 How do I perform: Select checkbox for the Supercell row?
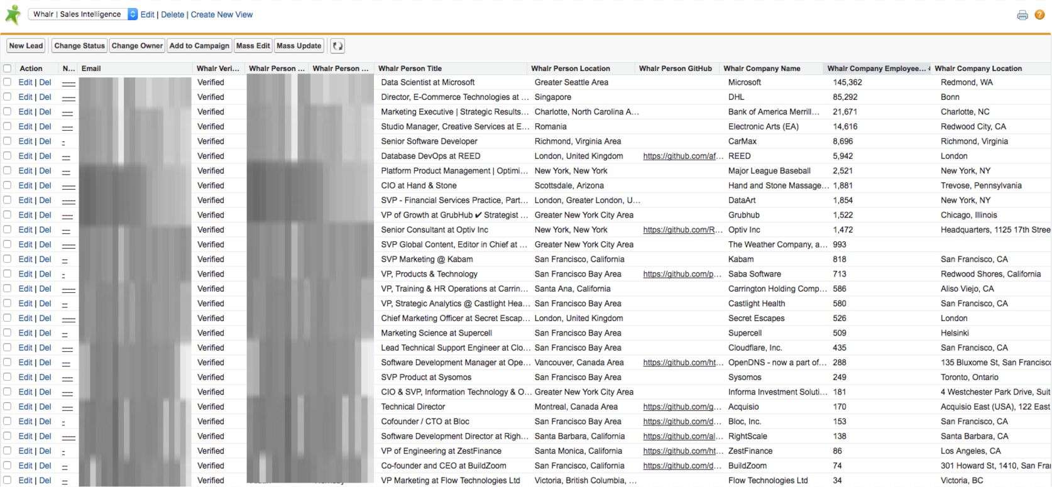[x=8, y=333]
